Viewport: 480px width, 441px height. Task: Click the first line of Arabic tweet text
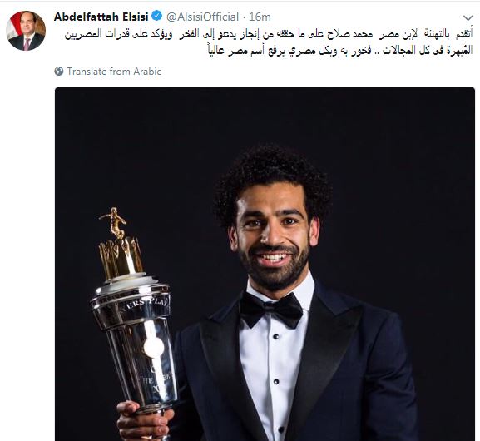pos(268,35)
